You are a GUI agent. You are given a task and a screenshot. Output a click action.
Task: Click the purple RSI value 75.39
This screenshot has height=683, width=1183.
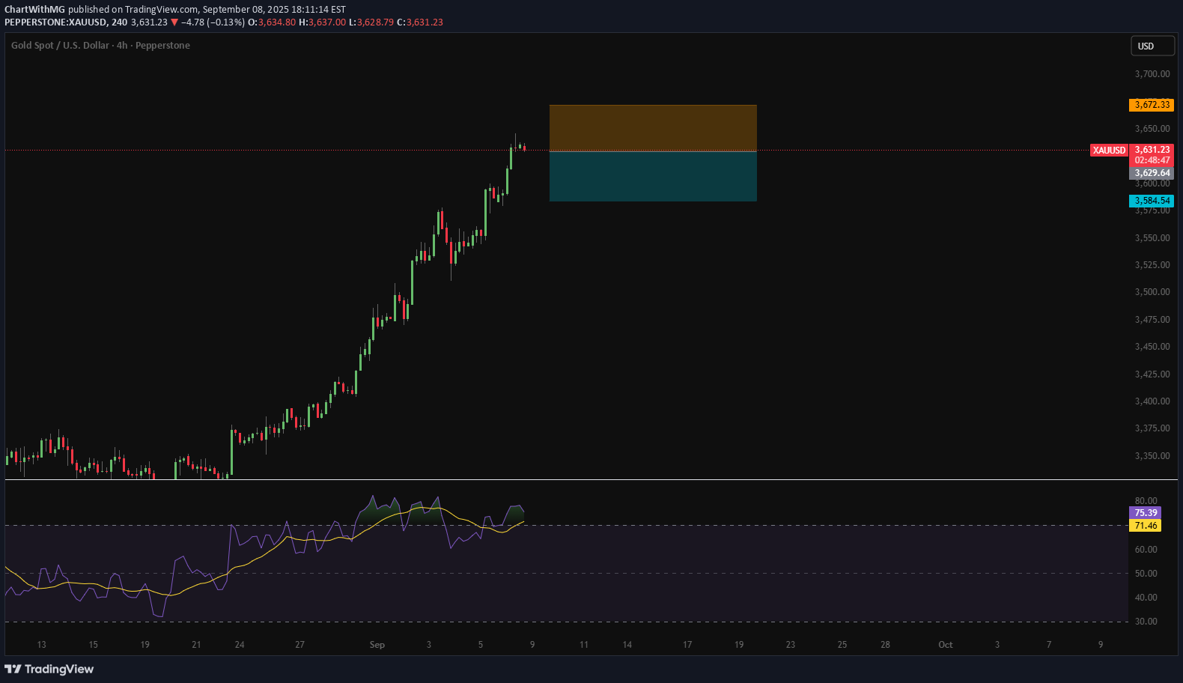[1146, 513]
